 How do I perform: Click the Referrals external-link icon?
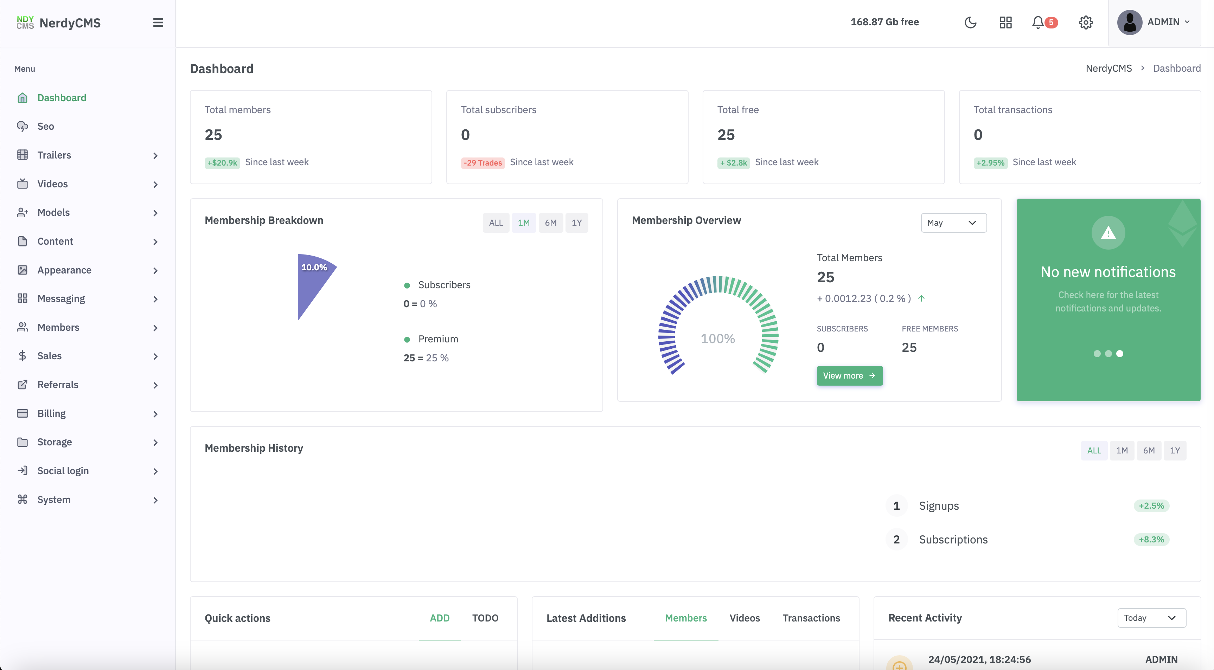point(22,385)
